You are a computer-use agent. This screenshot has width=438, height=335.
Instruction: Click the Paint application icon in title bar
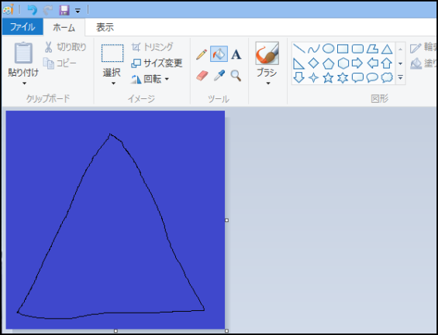[8, 10]
